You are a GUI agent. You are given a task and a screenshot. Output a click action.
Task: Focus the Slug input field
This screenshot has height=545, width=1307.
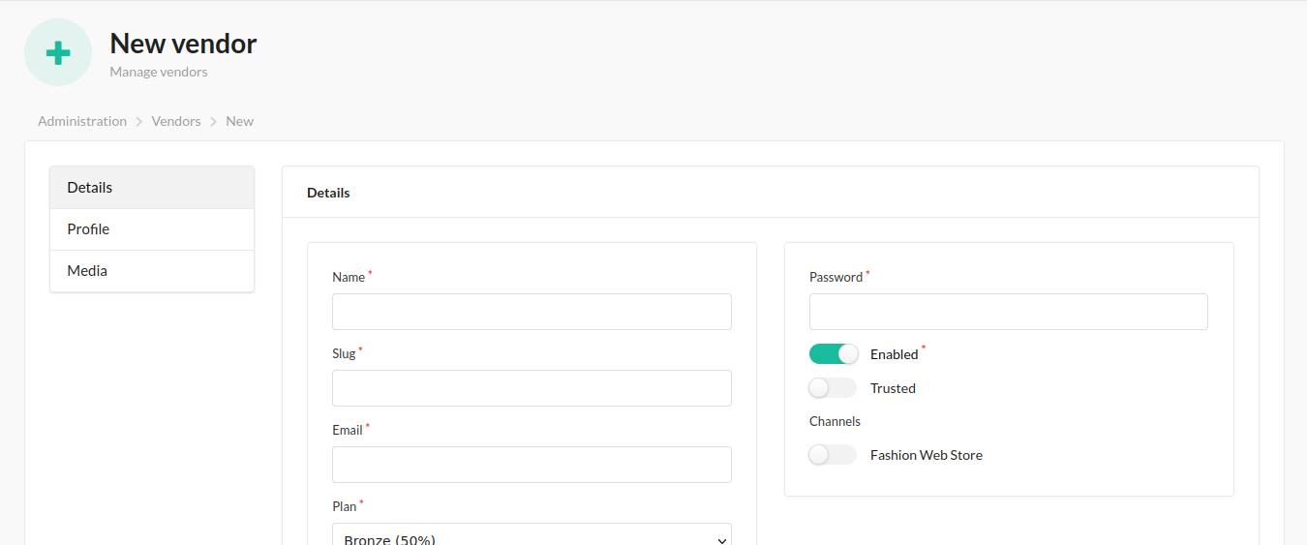[532, 388]
